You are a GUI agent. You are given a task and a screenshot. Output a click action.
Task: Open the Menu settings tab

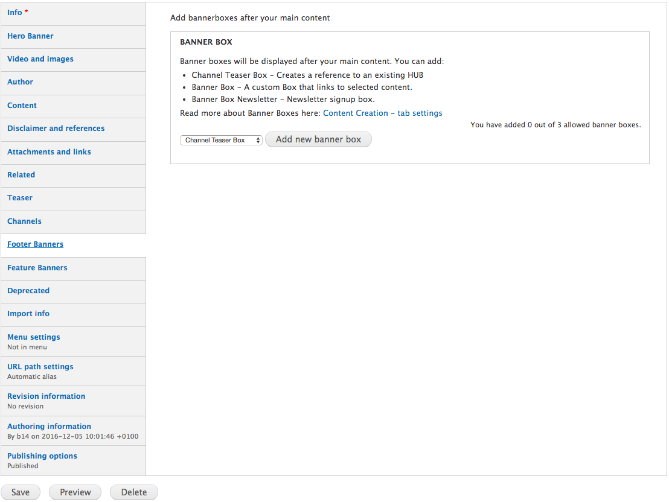[34, 337]
